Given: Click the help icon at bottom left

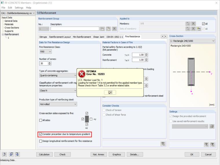Looking at the screenshot, I should click(4, 154).
